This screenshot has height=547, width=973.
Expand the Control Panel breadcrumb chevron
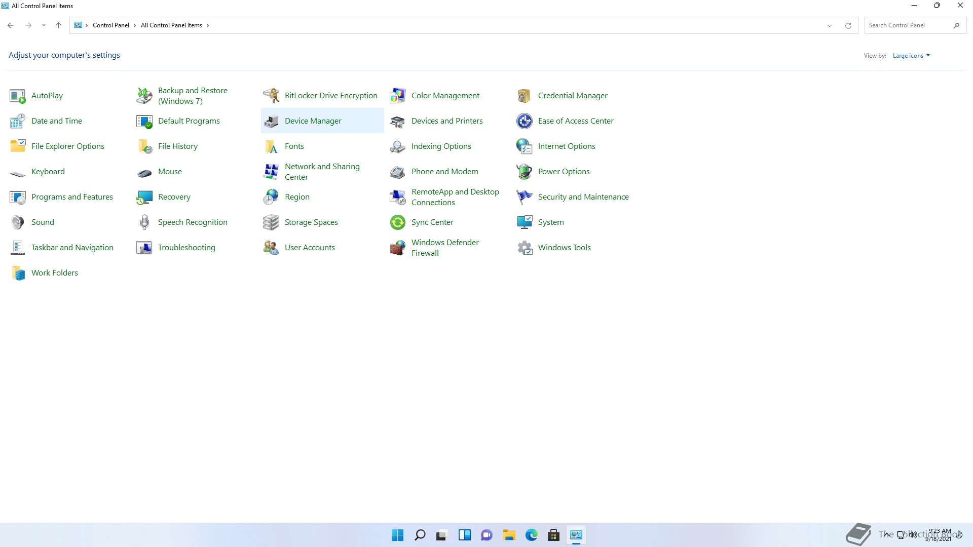[135, 25]
